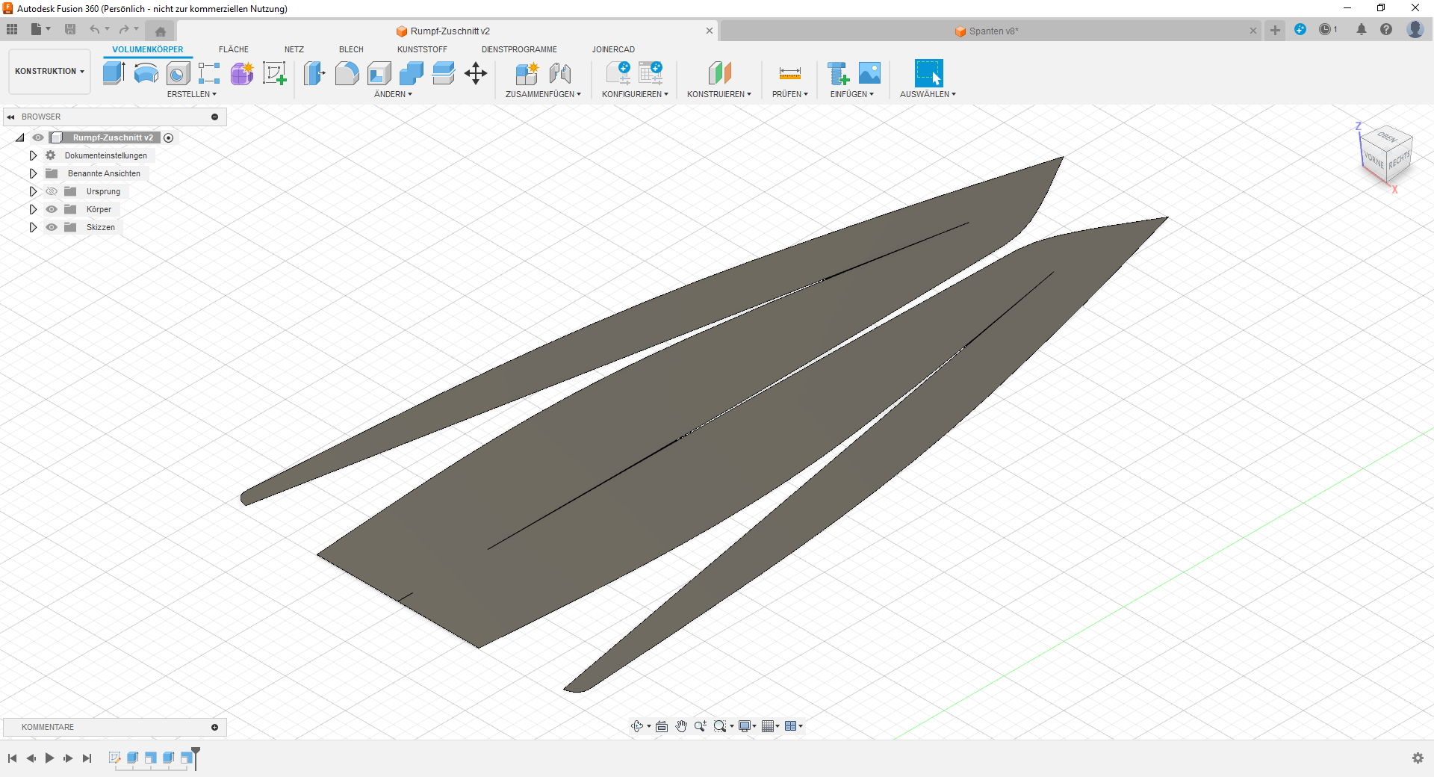Select the Pan hand tool
Image resolution: width=1434 pixels, height=777 pixels.
(x=681, y=726)
